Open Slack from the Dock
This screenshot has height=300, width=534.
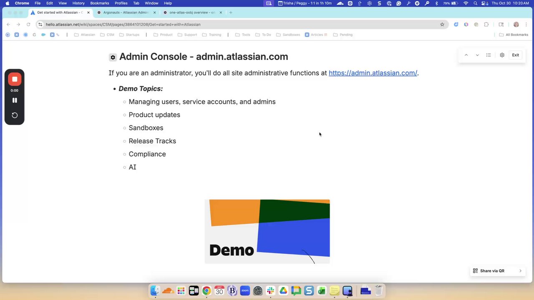(270, 290)
